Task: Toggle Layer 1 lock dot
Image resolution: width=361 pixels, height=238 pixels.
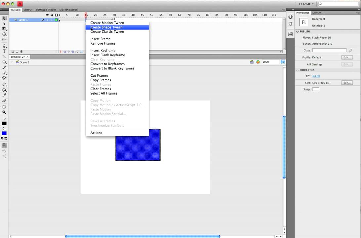Action: point(52,20)
